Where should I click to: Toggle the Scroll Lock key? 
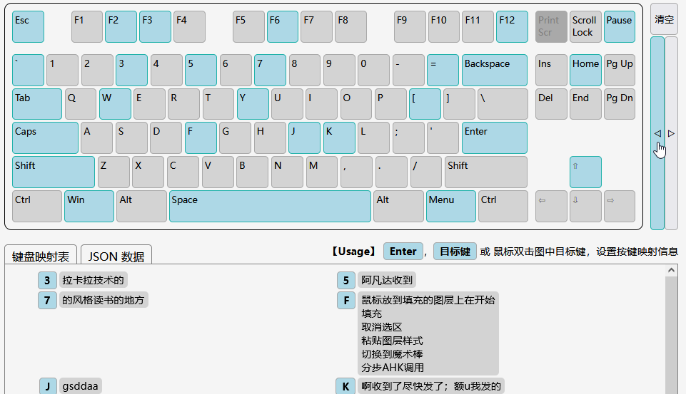point(585,26)
